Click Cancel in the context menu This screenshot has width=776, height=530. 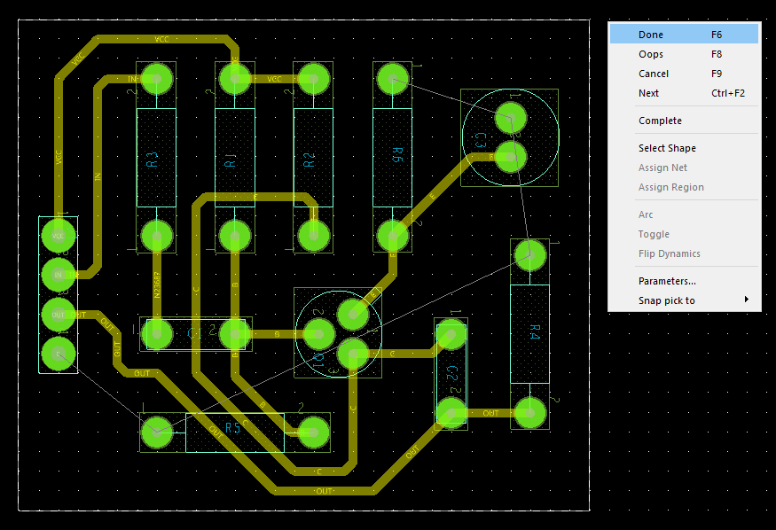(684, 74)
